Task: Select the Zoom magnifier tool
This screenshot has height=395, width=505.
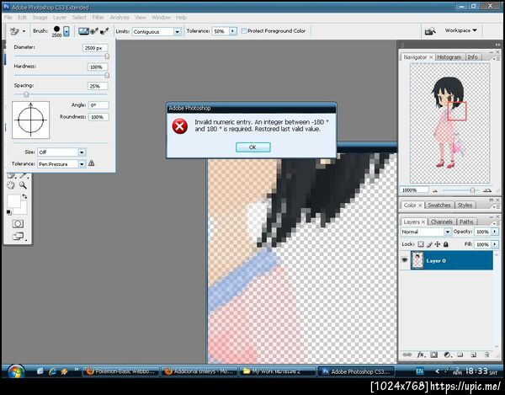Action: (23, 185)
